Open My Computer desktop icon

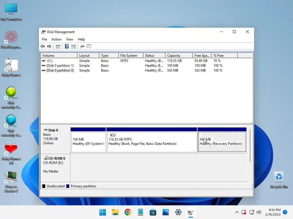pos(11,12)
